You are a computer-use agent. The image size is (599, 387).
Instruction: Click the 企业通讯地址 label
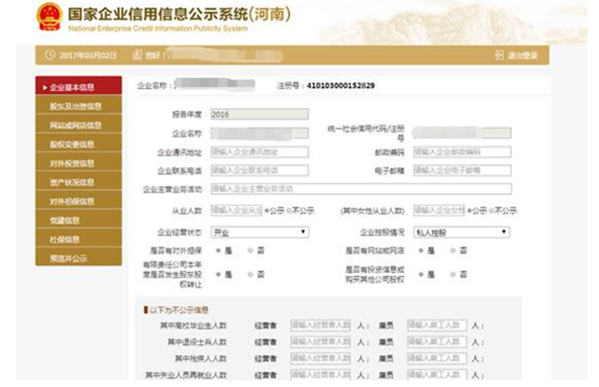tap(179, 152)
